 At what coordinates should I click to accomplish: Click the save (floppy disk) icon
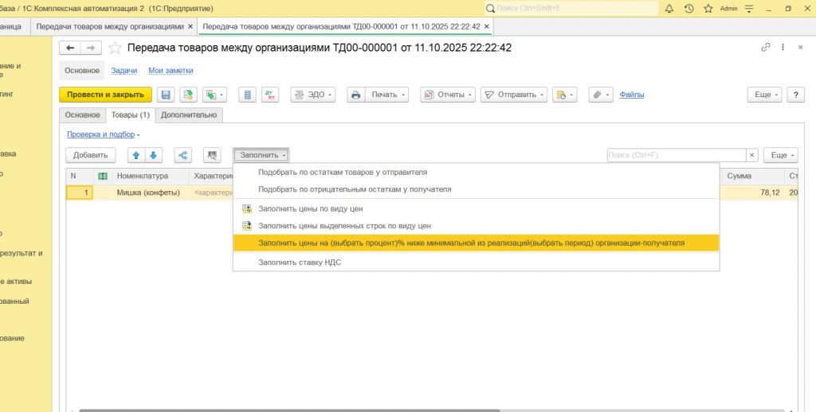coord(166,95)
